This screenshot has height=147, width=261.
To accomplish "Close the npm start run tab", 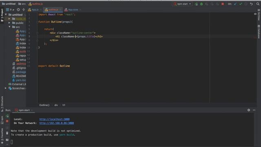I will (32, 110).
